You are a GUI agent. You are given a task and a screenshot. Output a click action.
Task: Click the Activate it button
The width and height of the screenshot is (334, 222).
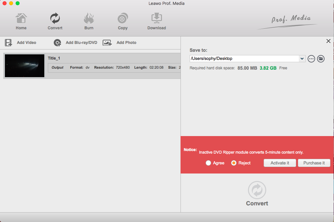pyautogui.click(x=280, y=163)
